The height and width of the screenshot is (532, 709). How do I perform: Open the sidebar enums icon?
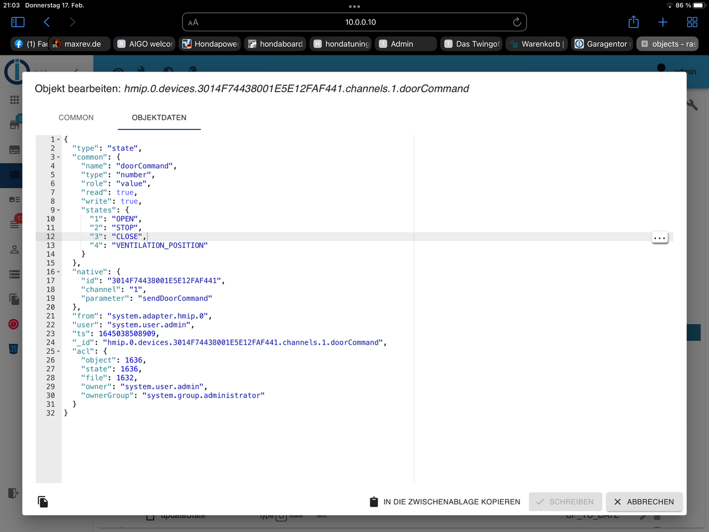click(14, 200)
